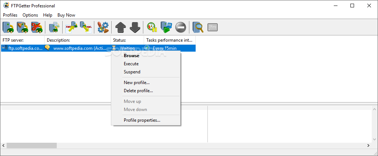Click the Delete profile scissors icon
The image size is (378, 156).
(x=36, y=27)
